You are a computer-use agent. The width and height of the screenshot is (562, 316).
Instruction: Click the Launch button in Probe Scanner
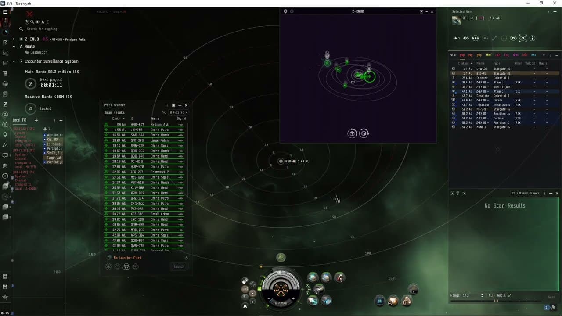tap(179, 266)
